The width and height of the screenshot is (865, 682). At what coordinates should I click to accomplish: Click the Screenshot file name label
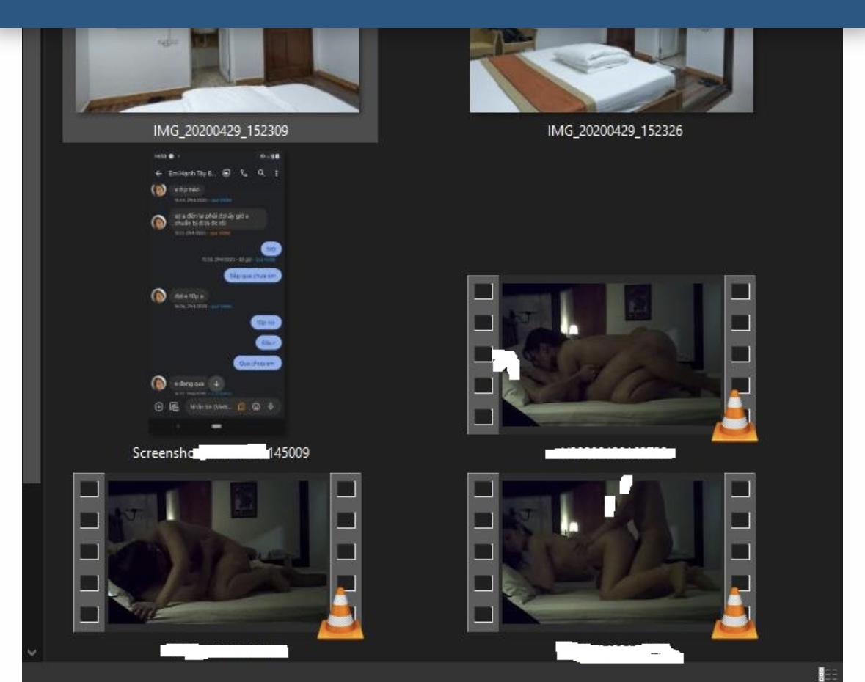(219, 452)
